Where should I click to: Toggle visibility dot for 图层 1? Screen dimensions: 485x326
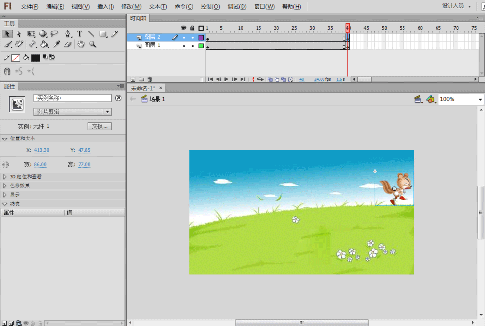click(184, 46)
